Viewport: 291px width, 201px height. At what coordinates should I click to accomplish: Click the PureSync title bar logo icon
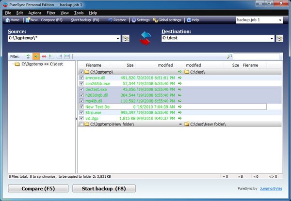point(5,5)
